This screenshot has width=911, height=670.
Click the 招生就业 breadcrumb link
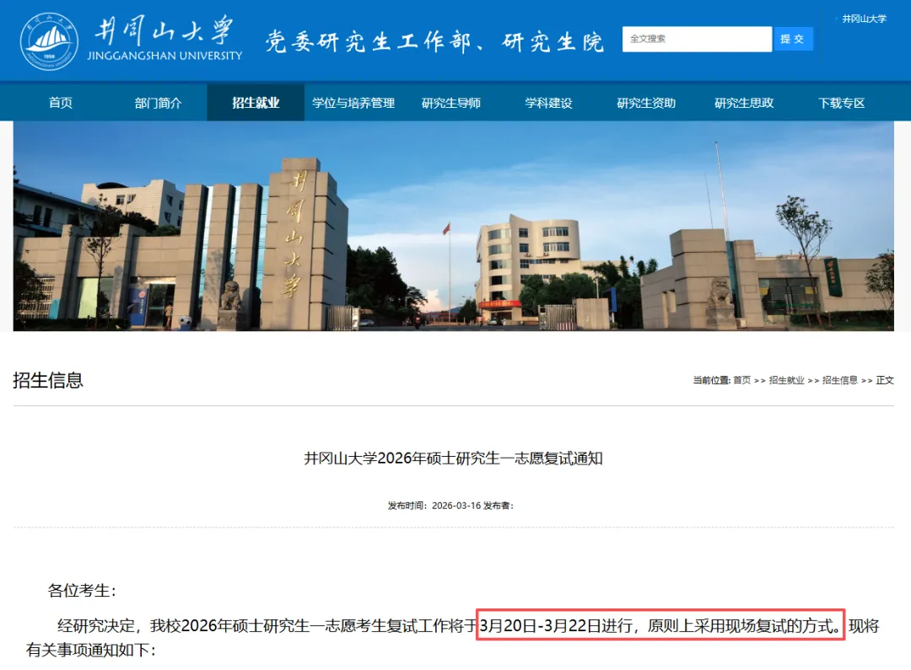pyautogui.click(x=786, y=380)
